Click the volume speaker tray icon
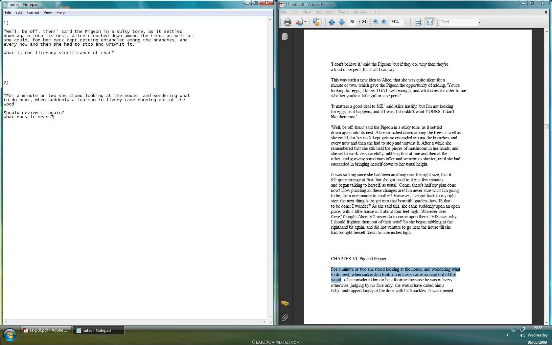Screen dimensions: 552x345 click(522, 335)
